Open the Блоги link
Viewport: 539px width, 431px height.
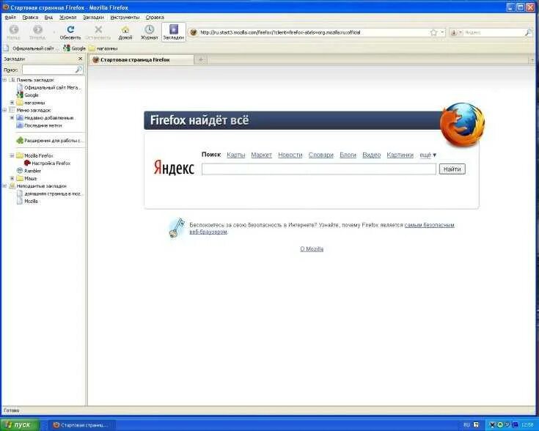(348, 155)
